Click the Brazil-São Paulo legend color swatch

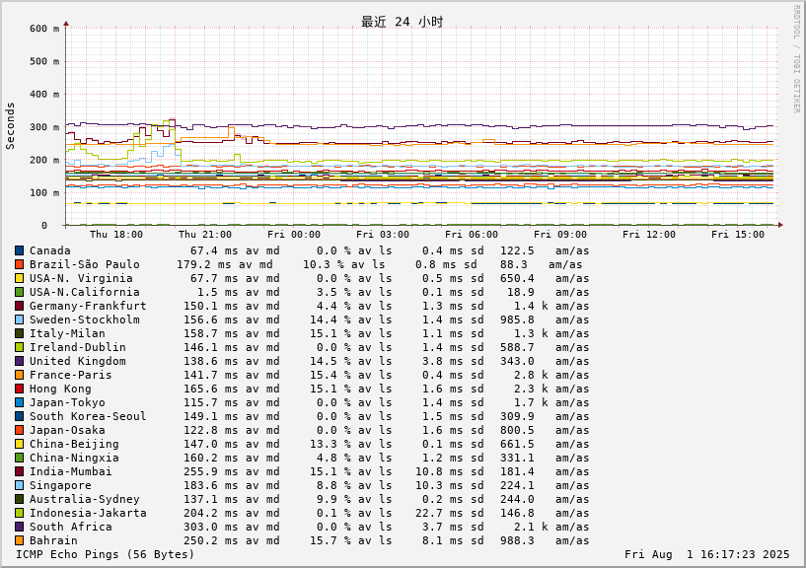coord(19,264)
